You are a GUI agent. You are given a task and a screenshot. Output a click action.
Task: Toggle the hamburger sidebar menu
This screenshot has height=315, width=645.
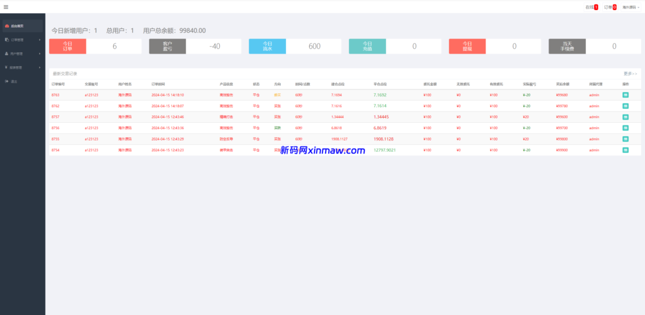coord(6,7)
